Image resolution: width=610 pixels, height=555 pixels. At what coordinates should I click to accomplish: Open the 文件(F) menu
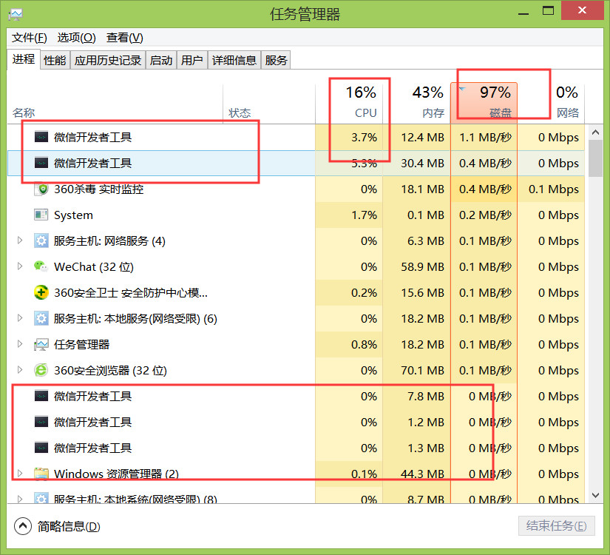30,38
